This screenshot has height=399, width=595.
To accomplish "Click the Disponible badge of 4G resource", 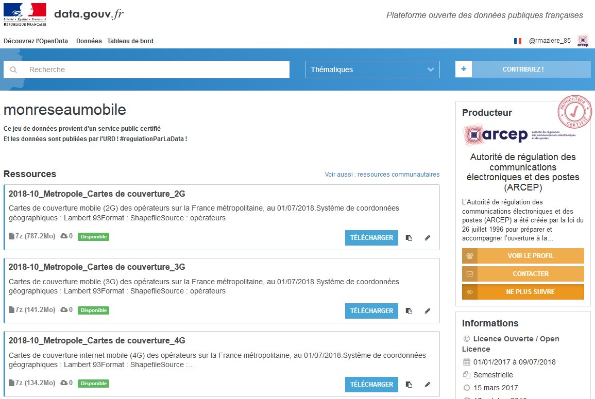I will tap(93, 384).
